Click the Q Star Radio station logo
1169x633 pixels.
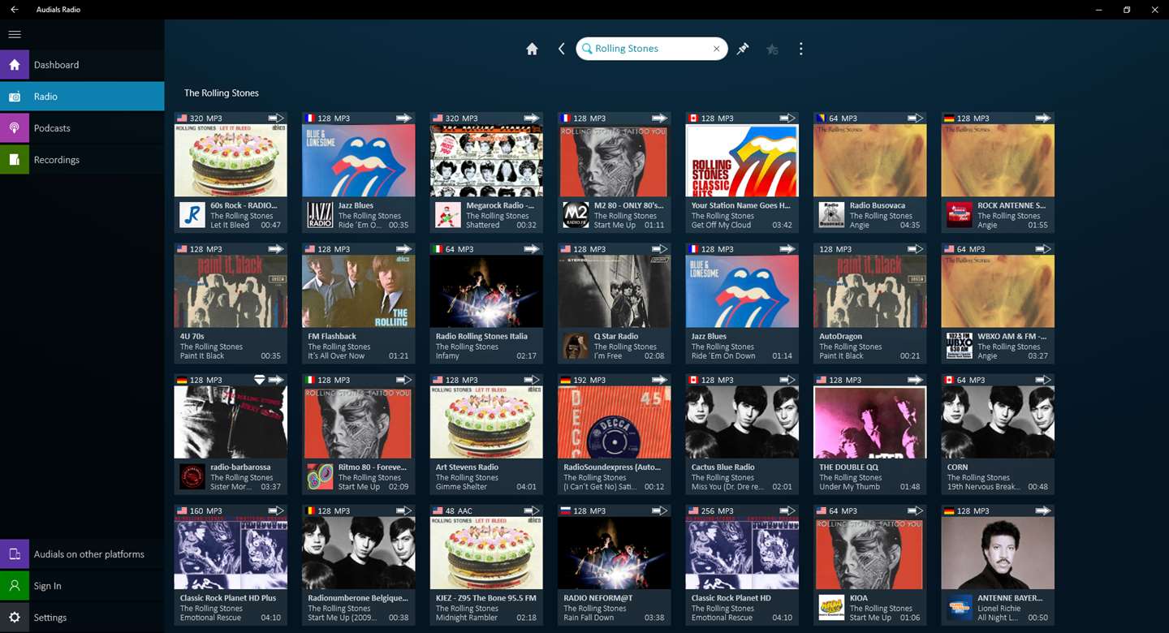[576, 346]
